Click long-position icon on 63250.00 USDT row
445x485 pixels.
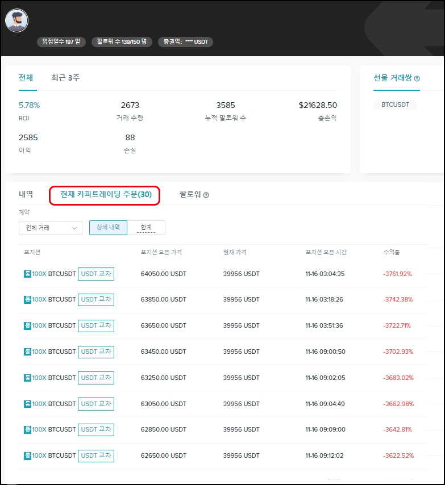click(x=27, y=378)
